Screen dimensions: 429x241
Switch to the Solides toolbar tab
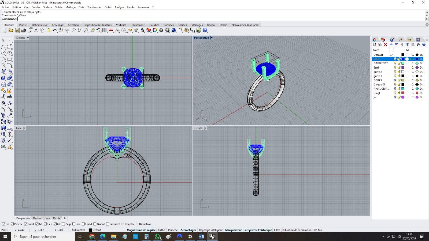click(x=183, y=25)
